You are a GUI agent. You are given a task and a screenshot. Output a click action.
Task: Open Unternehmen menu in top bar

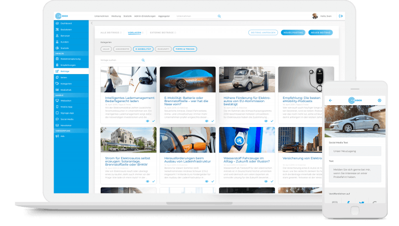point(101,16)
